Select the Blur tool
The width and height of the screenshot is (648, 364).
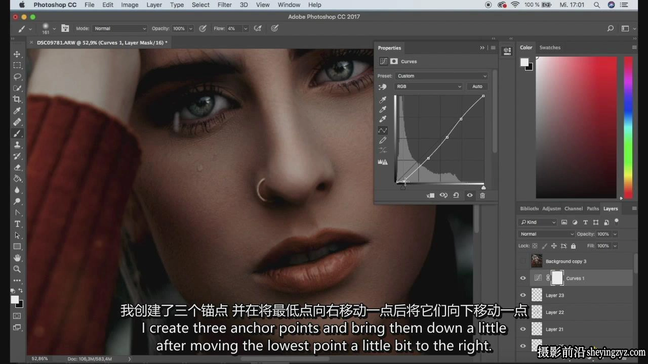pos(17,190)
